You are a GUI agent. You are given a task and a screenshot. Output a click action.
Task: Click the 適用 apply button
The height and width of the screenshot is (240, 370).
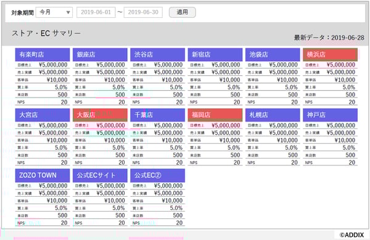point(182,12)
